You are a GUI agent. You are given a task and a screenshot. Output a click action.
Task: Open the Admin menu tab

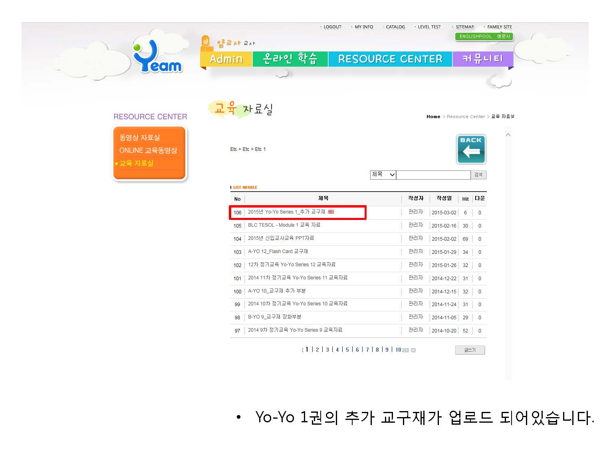(226, 59)
